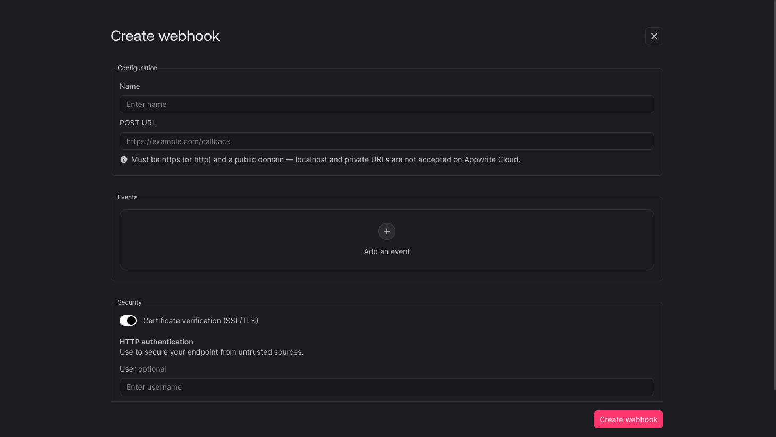Viewport: 776px width, 437px height.
Task: Click the X icon to dismiss the dialog
Action: click(x=654, y=36)
